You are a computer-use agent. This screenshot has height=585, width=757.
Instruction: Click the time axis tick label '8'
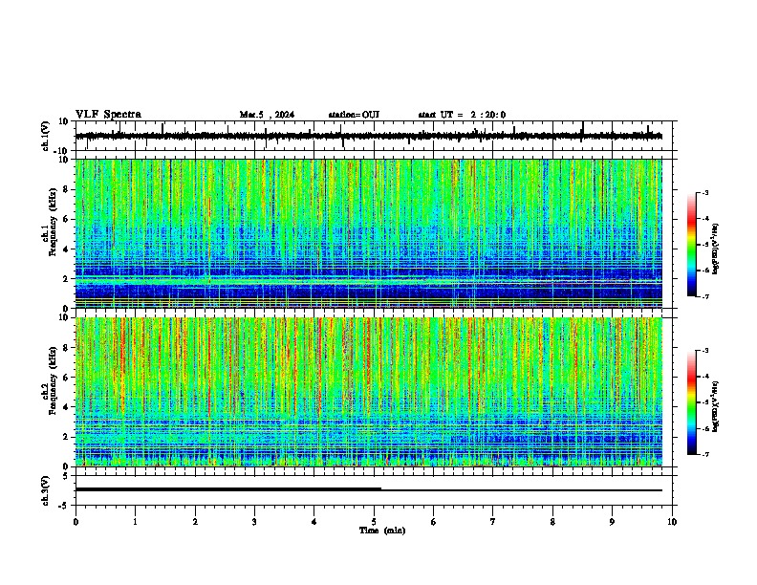coord(552,522)
